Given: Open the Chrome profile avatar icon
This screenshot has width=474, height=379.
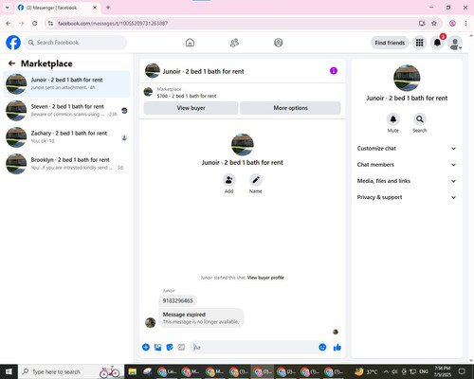Looking at the screenshot, I should 452,24.
